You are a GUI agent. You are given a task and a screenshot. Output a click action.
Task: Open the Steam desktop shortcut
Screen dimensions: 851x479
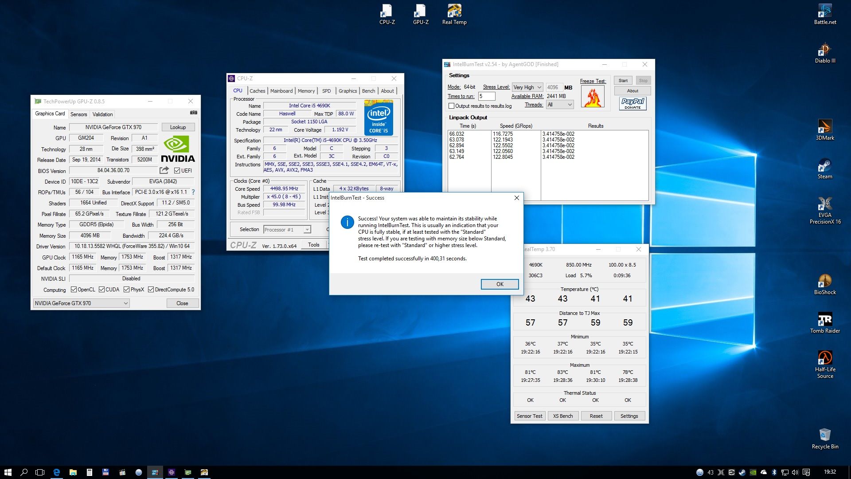825,169
